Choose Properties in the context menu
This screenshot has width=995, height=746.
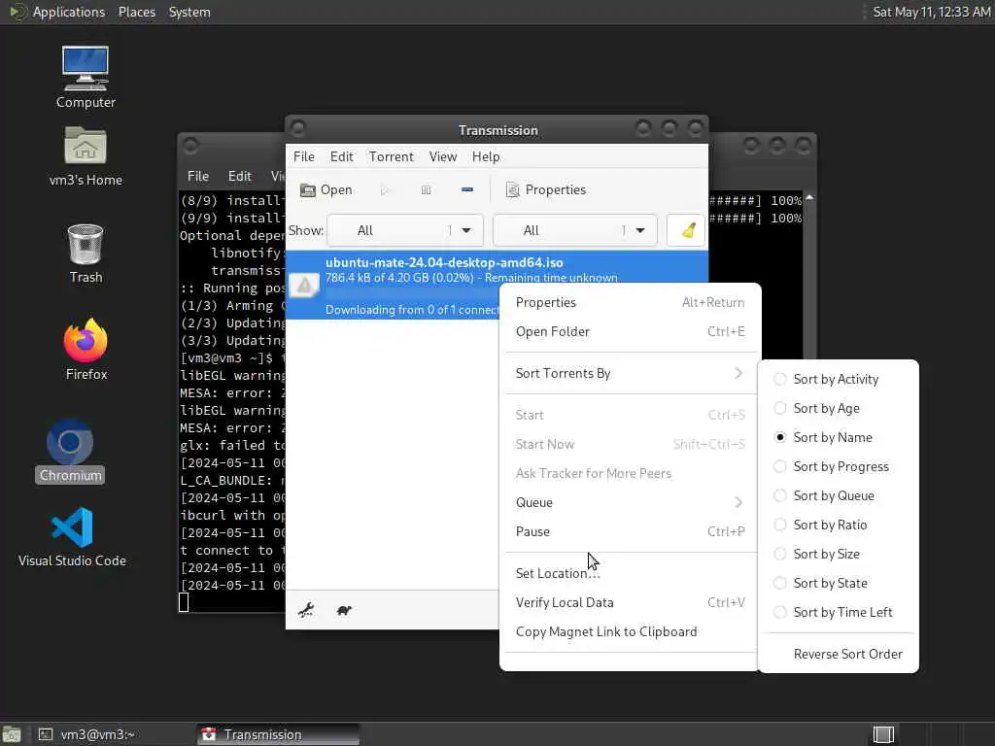(x=629, y=303)
